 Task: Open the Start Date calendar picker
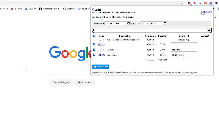click(x=129, y=23)
